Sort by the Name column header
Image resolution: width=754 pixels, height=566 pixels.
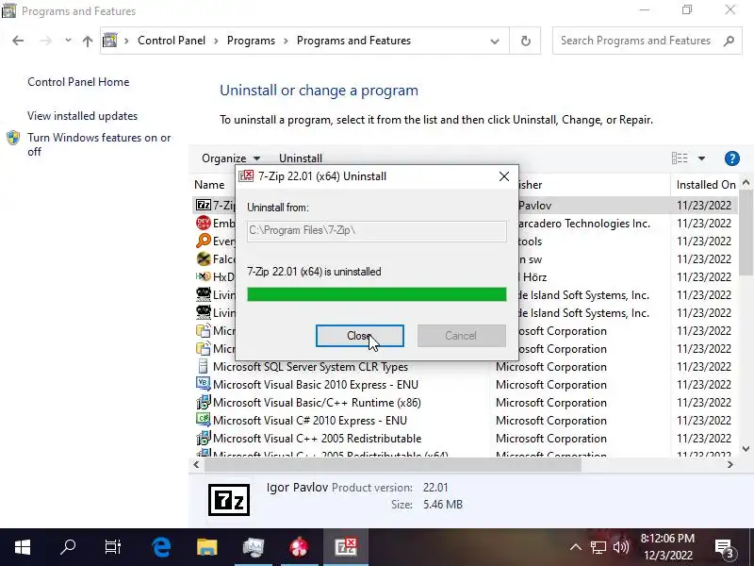(x=209, y=185)
